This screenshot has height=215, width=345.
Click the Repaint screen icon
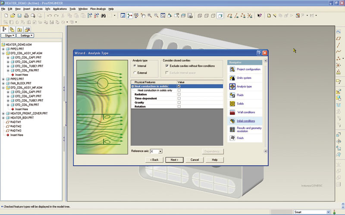(x=123, y=15)
